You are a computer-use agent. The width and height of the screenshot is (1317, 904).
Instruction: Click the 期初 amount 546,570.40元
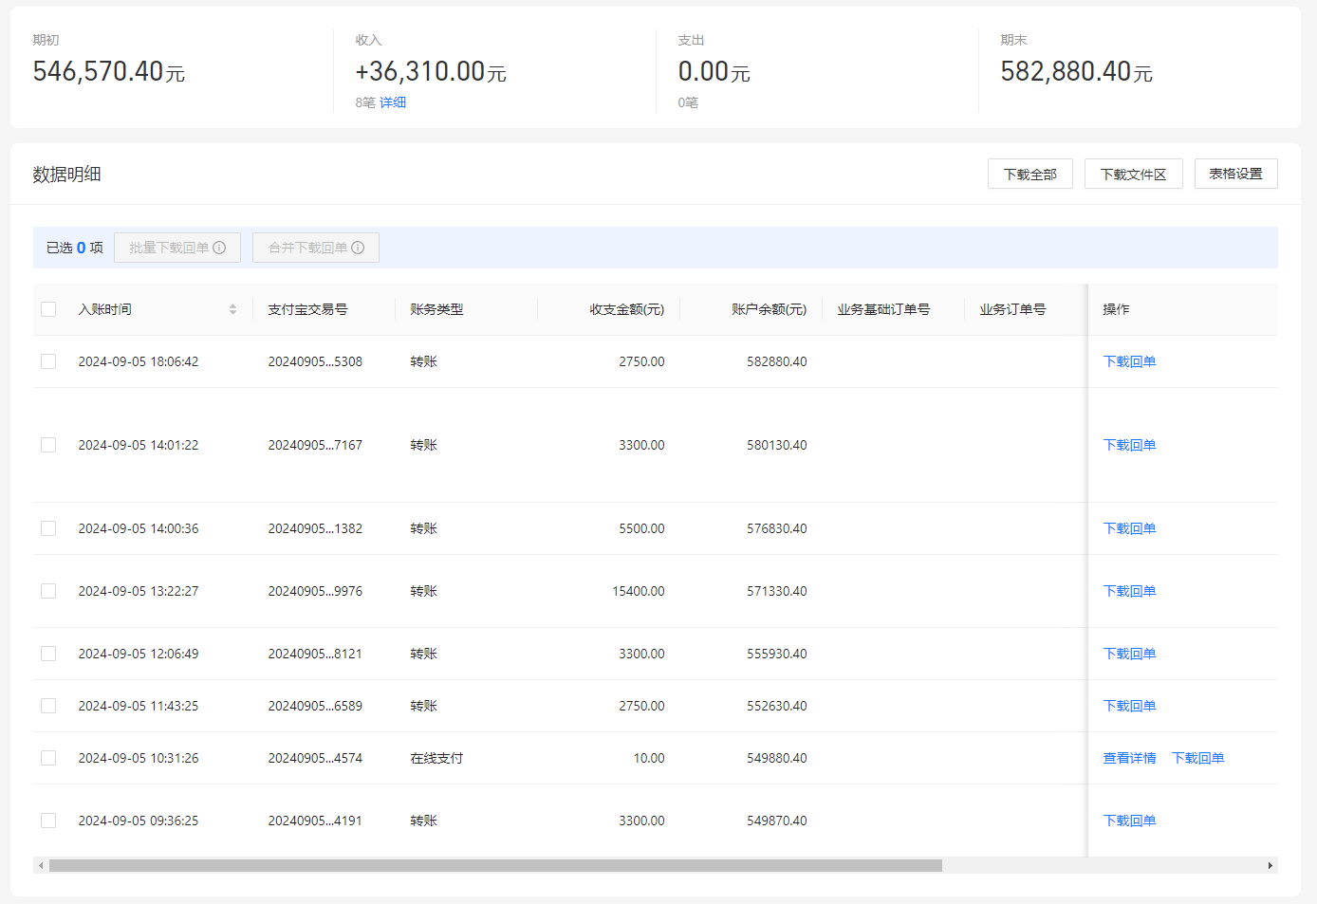109,71
